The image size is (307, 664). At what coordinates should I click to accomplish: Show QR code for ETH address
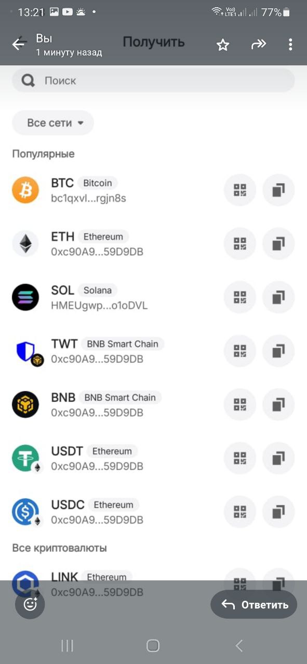[x=239, y=244]
